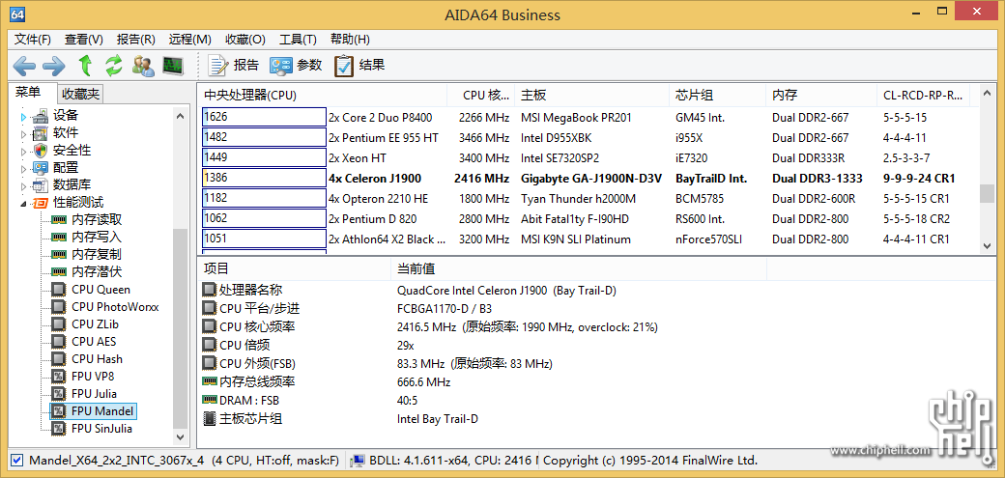Sort by 主板 column header
The image size is (1005, 478).
click(591, 96)
